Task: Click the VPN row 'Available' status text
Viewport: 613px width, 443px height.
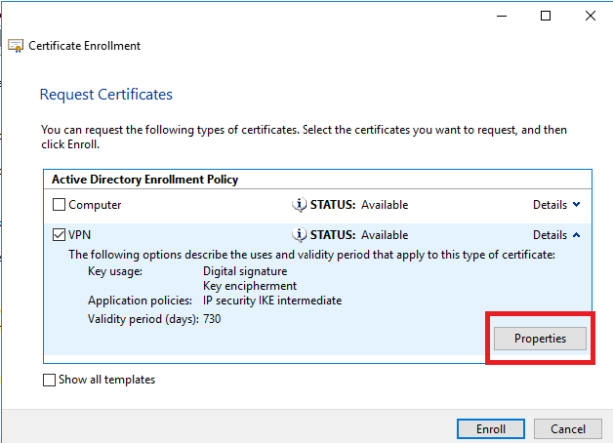Action: point(384,235)
